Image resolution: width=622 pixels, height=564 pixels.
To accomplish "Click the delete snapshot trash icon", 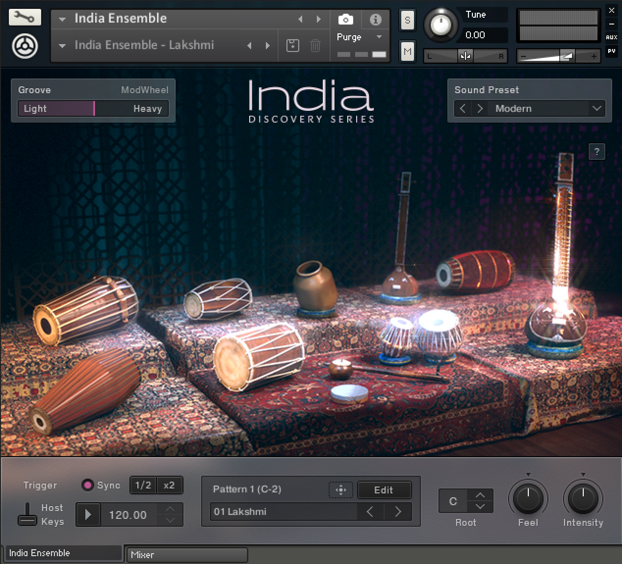I will (x=315, y=46).
